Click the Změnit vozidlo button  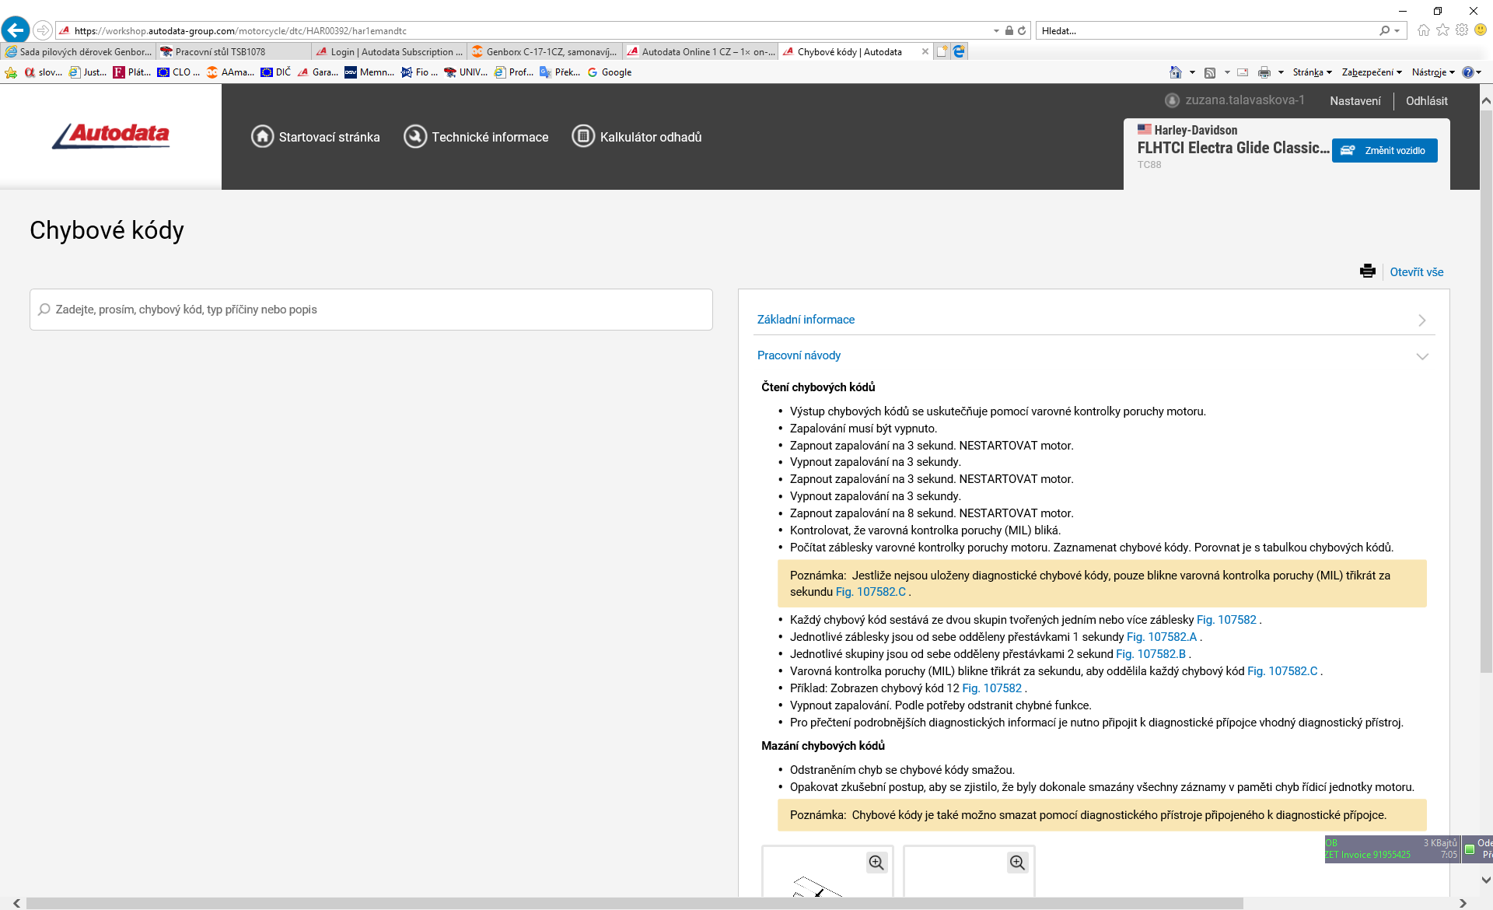tap(1384, 151)
